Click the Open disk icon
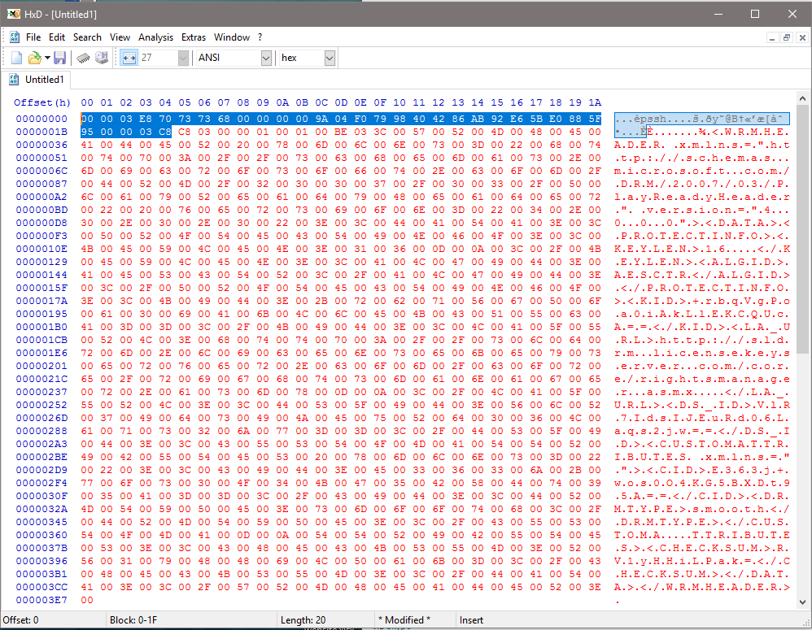 [102, 58]
